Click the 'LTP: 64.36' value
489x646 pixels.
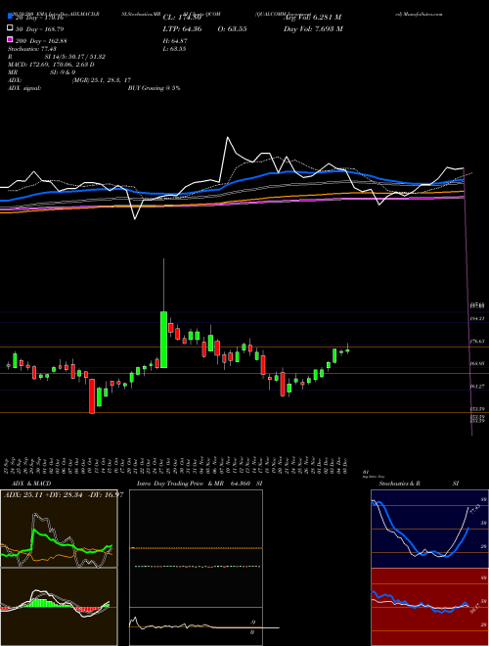click(182, 28)
